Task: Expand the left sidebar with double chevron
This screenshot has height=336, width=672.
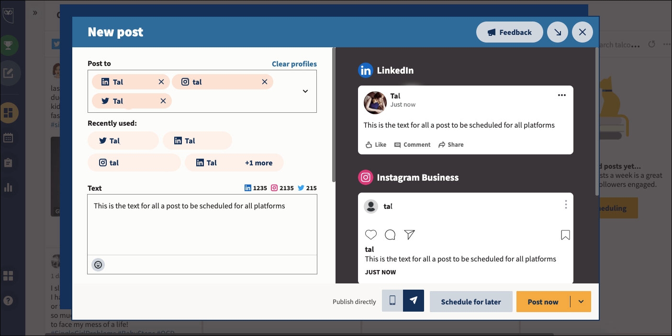Action: pyautogui.click(x=35, y=13)
